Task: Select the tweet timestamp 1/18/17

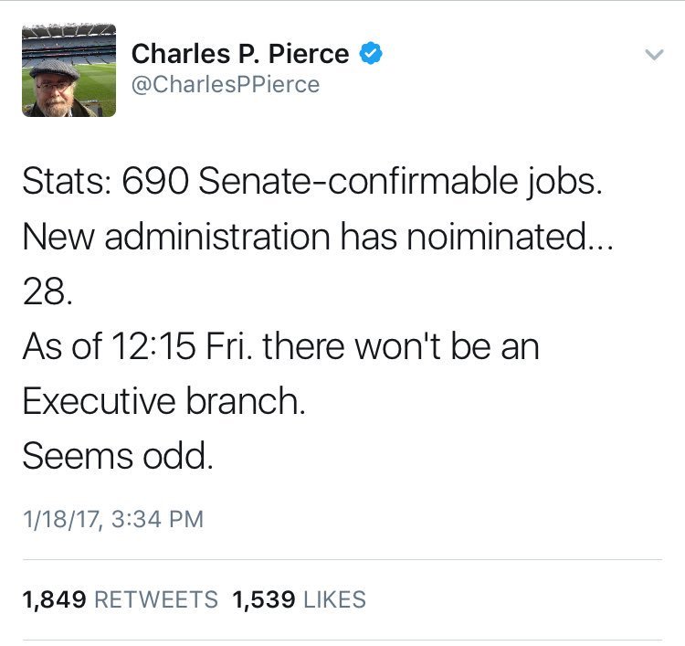Action: coord(58,519)
